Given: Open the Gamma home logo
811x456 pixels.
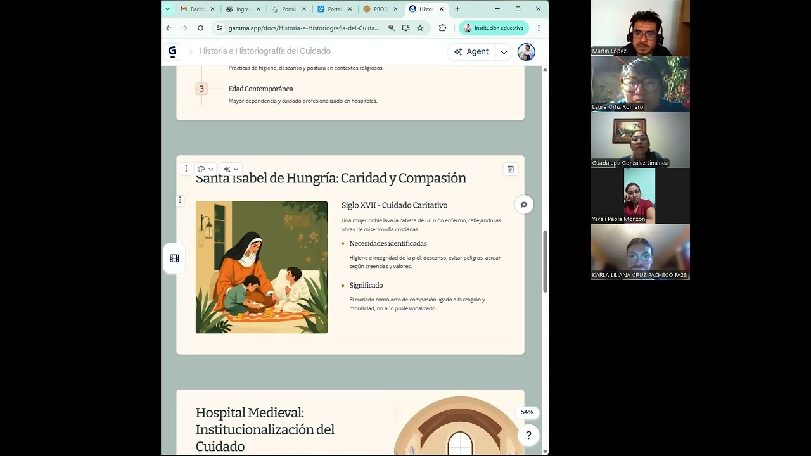Looking at the screenshot, I should coord(172,52).
